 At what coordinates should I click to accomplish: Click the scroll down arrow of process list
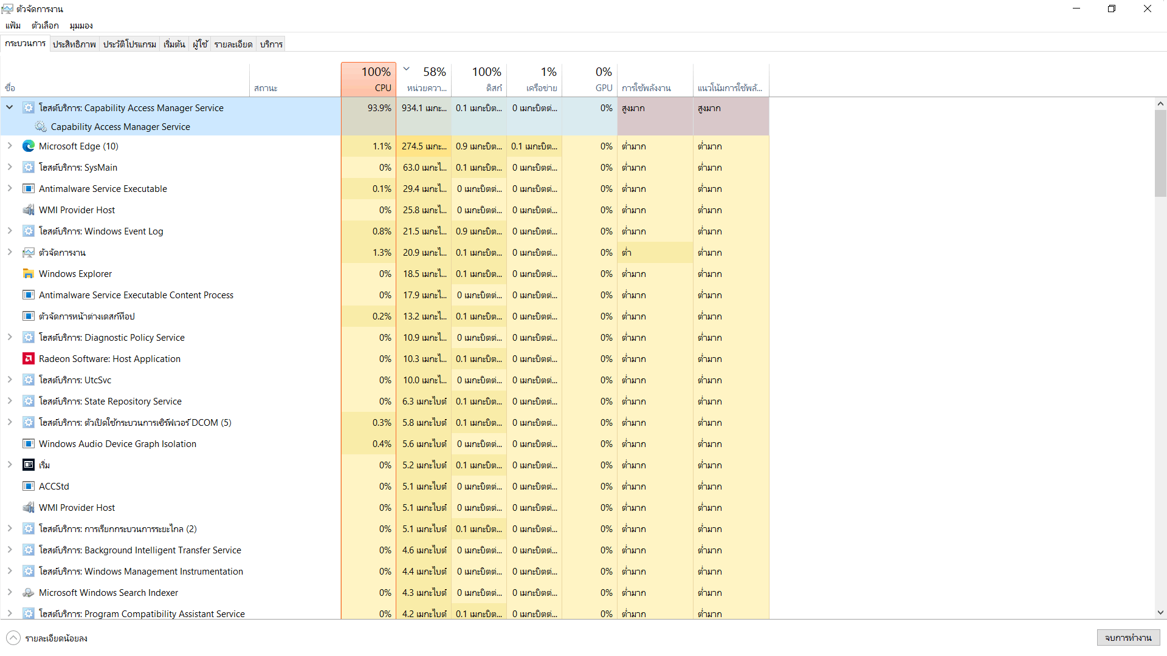click(1160, 613)
